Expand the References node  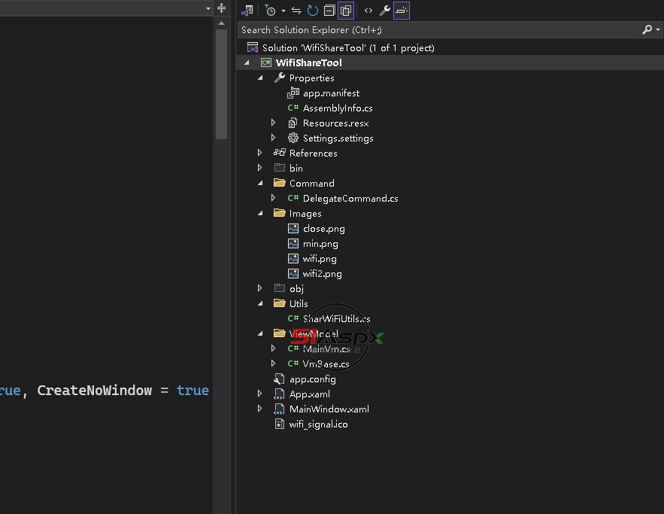tap(259, 153)
